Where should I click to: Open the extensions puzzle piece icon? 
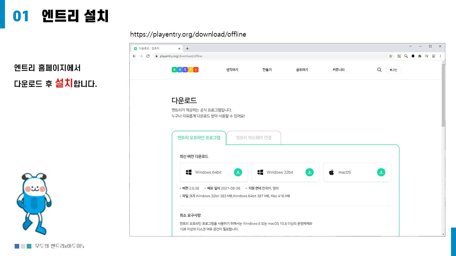tap(420, 56)
